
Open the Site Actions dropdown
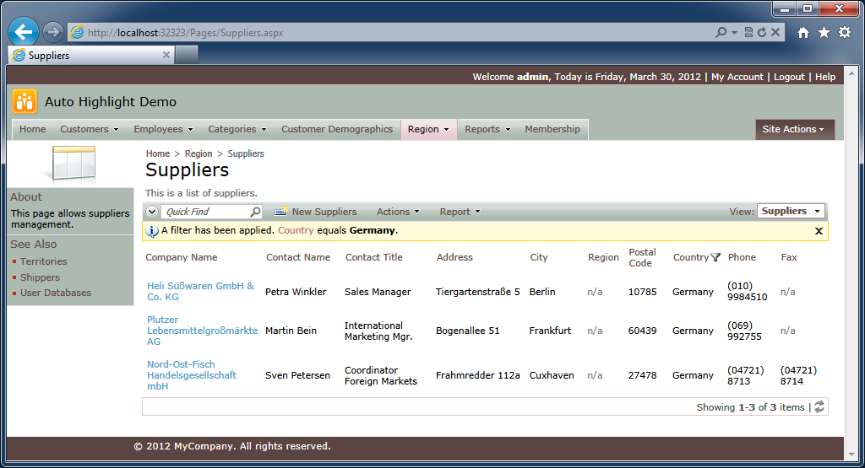pyautogui.click(x=794, y=129)
